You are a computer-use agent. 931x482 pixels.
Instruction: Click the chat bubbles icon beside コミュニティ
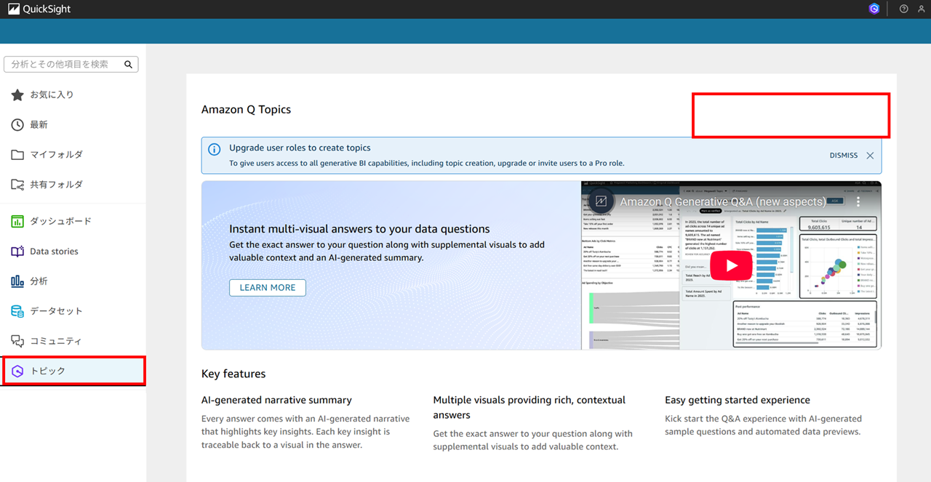[x=17, y=341]
